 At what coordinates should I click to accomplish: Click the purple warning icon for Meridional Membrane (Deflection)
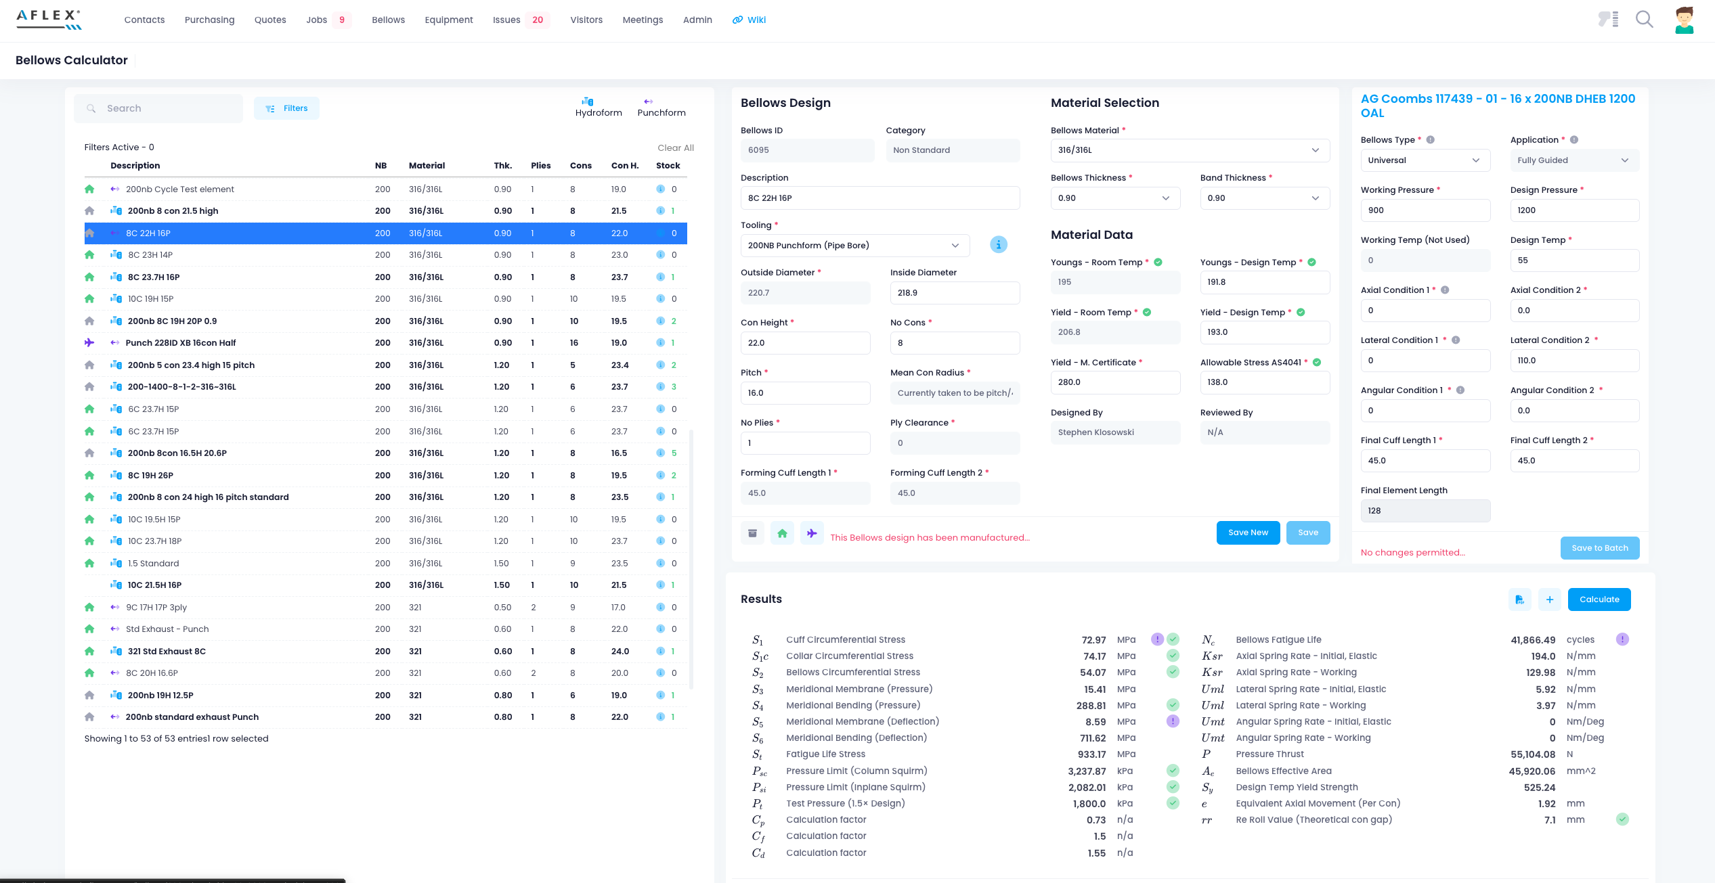pos(1173,721)
